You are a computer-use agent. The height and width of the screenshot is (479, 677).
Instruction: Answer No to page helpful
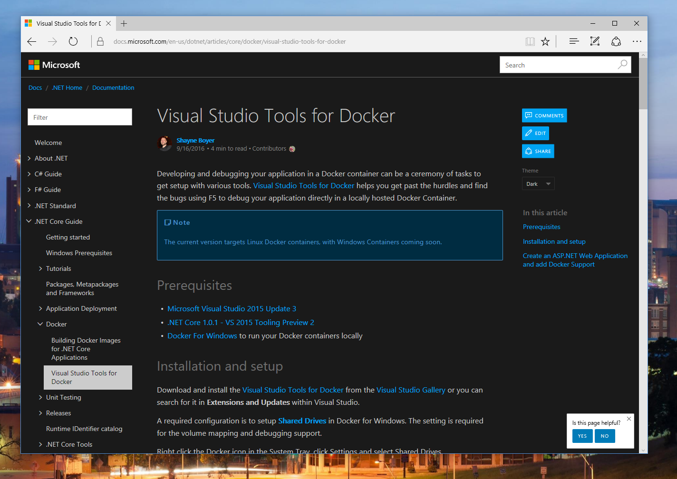605,436
